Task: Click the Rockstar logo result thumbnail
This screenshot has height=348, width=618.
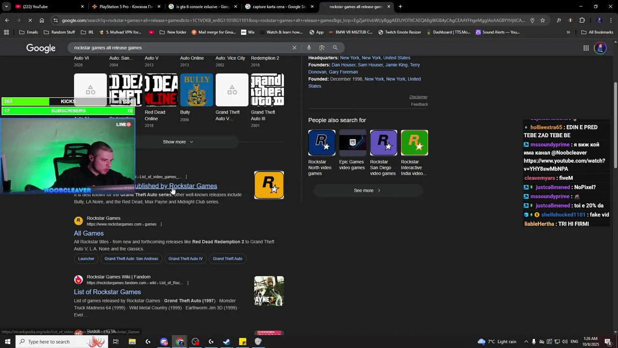Action: point(269,185)
